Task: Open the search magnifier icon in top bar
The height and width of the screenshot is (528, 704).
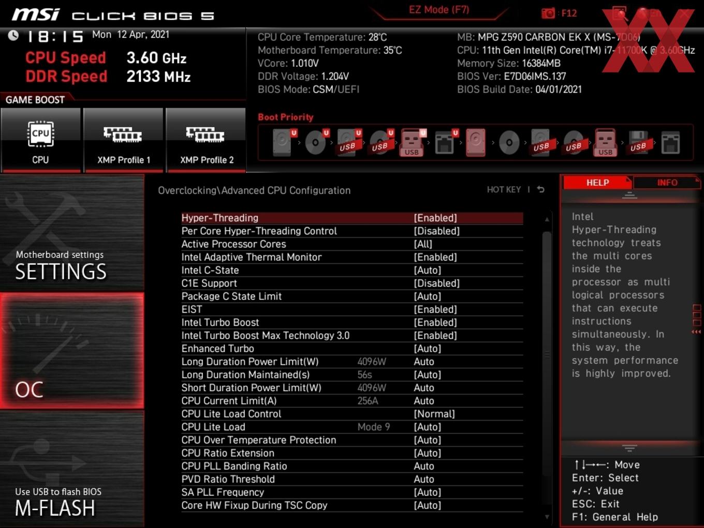Action: tap(620, 13)
